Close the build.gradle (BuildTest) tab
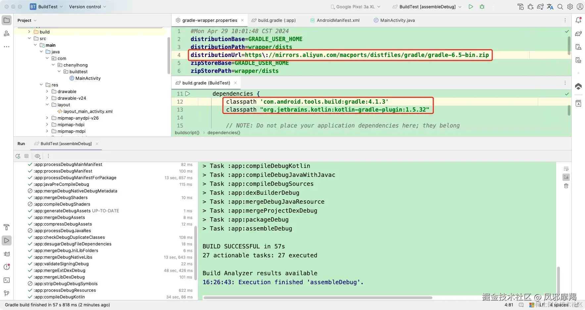585x310 pixels. pos(235,83)
